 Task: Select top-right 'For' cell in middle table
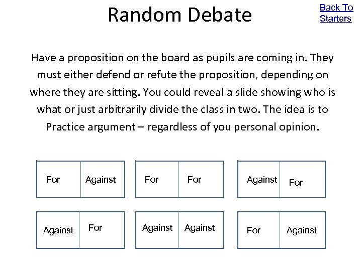point(194,180)
